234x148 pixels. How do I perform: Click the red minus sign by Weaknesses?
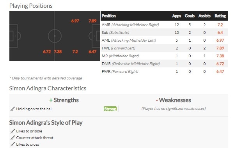point(157,100)
